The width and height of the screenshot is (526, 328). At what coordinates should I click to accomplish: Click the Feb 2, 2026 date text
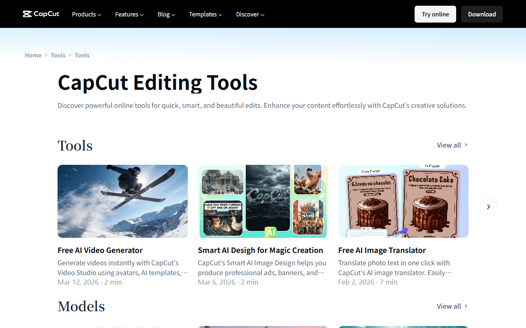click(x=356, y=282)
